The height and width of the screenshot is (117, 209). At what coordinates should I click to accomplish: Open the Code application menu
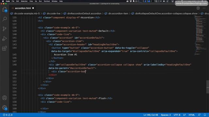[8, 1]
